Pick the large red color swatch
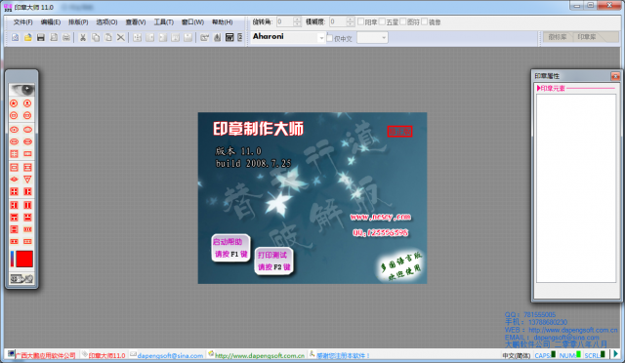This screenshot has height=363, width=625. (x=24, y=259)
